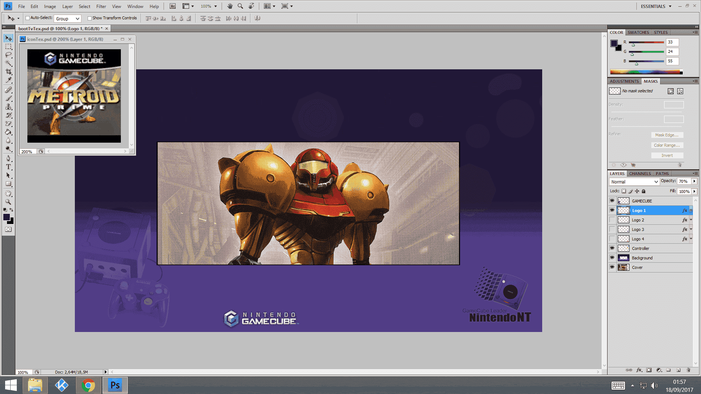Open the Fill slider arrow in Layers
The image size is (701, 394).
point(694,191)
